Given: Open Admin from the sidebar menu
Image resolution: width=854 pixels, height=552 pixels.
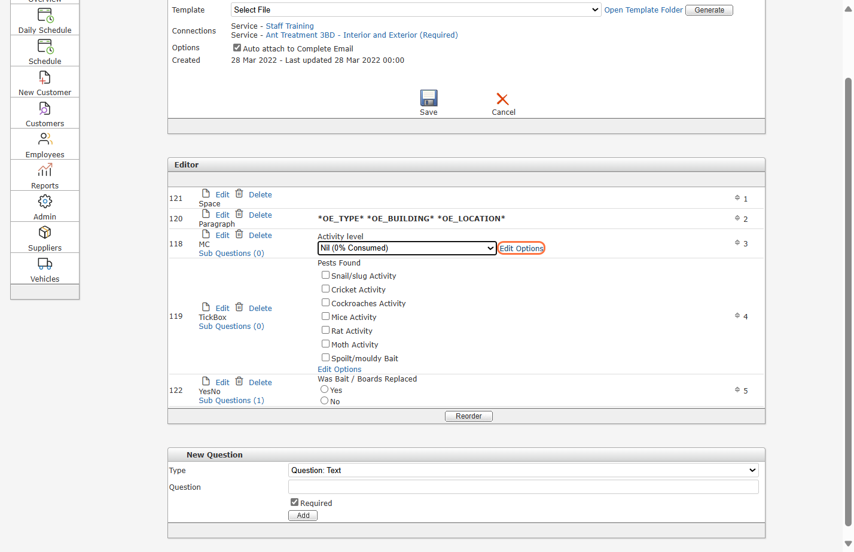Looking at the screenshot, I should click(x=45, y=202).
